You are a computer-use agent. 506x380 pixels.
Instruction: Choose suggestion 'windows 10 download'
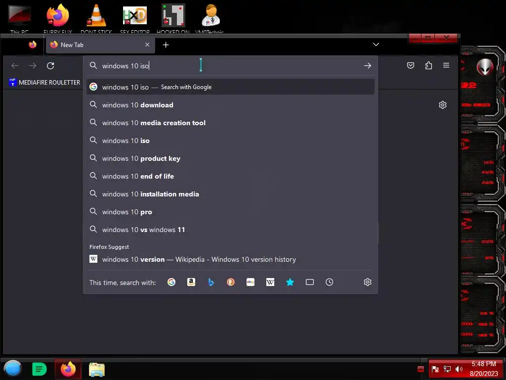[x=230, y=105]
